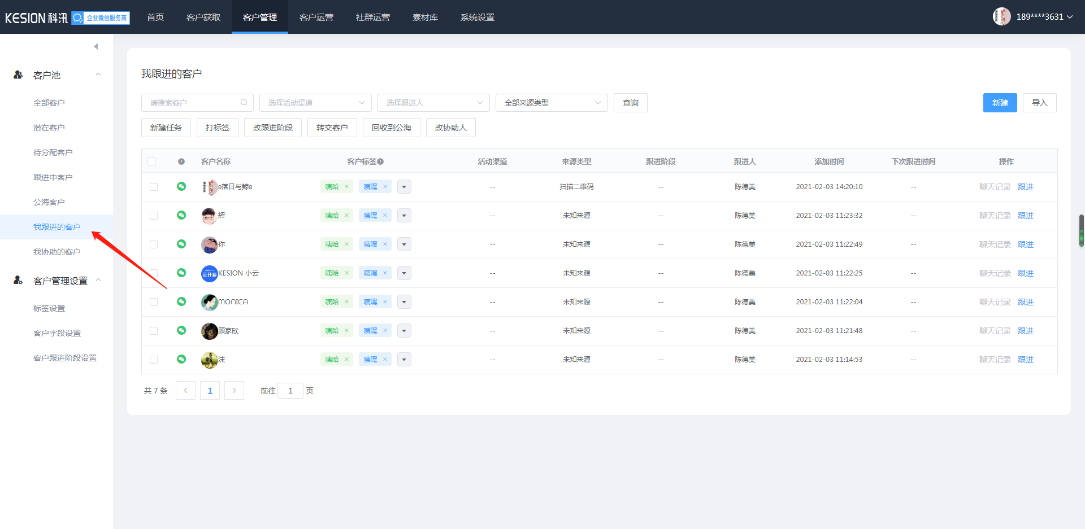The width and height of the screenshot is (1085, 529).
Task: Open the 素材库 top menu
Action: (x=425, y=17)
